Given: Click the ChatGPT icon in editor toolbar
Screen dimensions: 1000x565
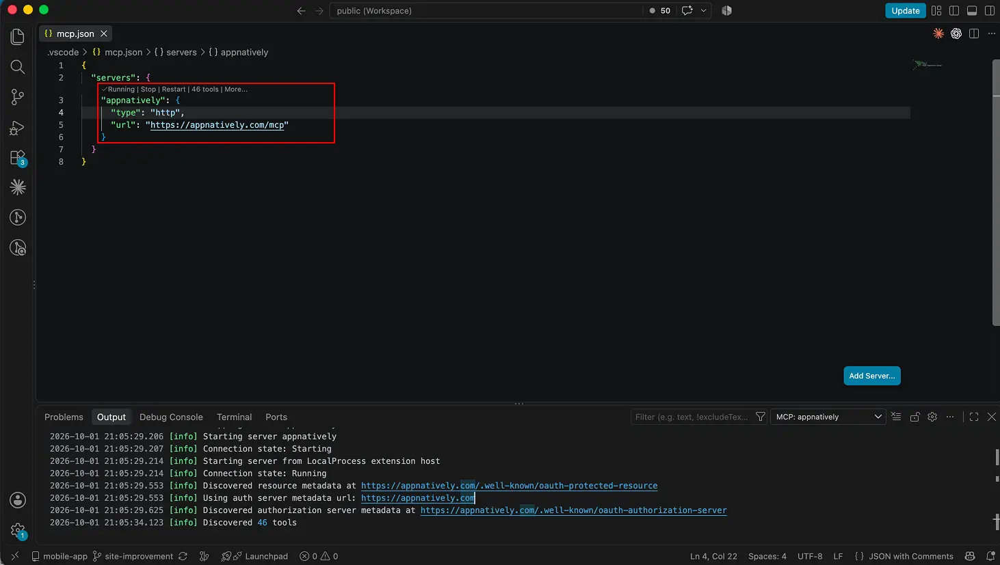Looking at the screenshot, I should click(956, 33).
